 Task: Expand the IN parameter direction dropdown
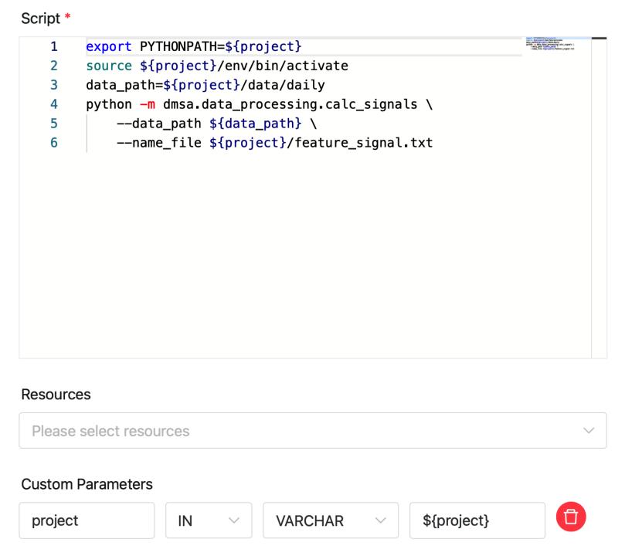pos(209,520)
